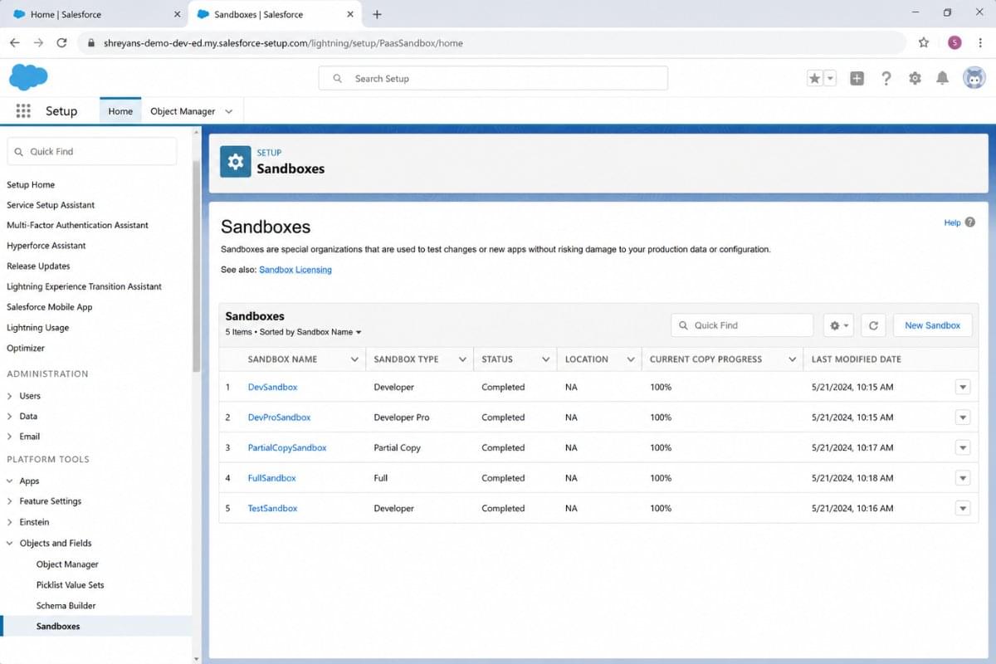Open the Sandbox Name column menu
This screenshot has height=664, width=996.
(354, 359)
